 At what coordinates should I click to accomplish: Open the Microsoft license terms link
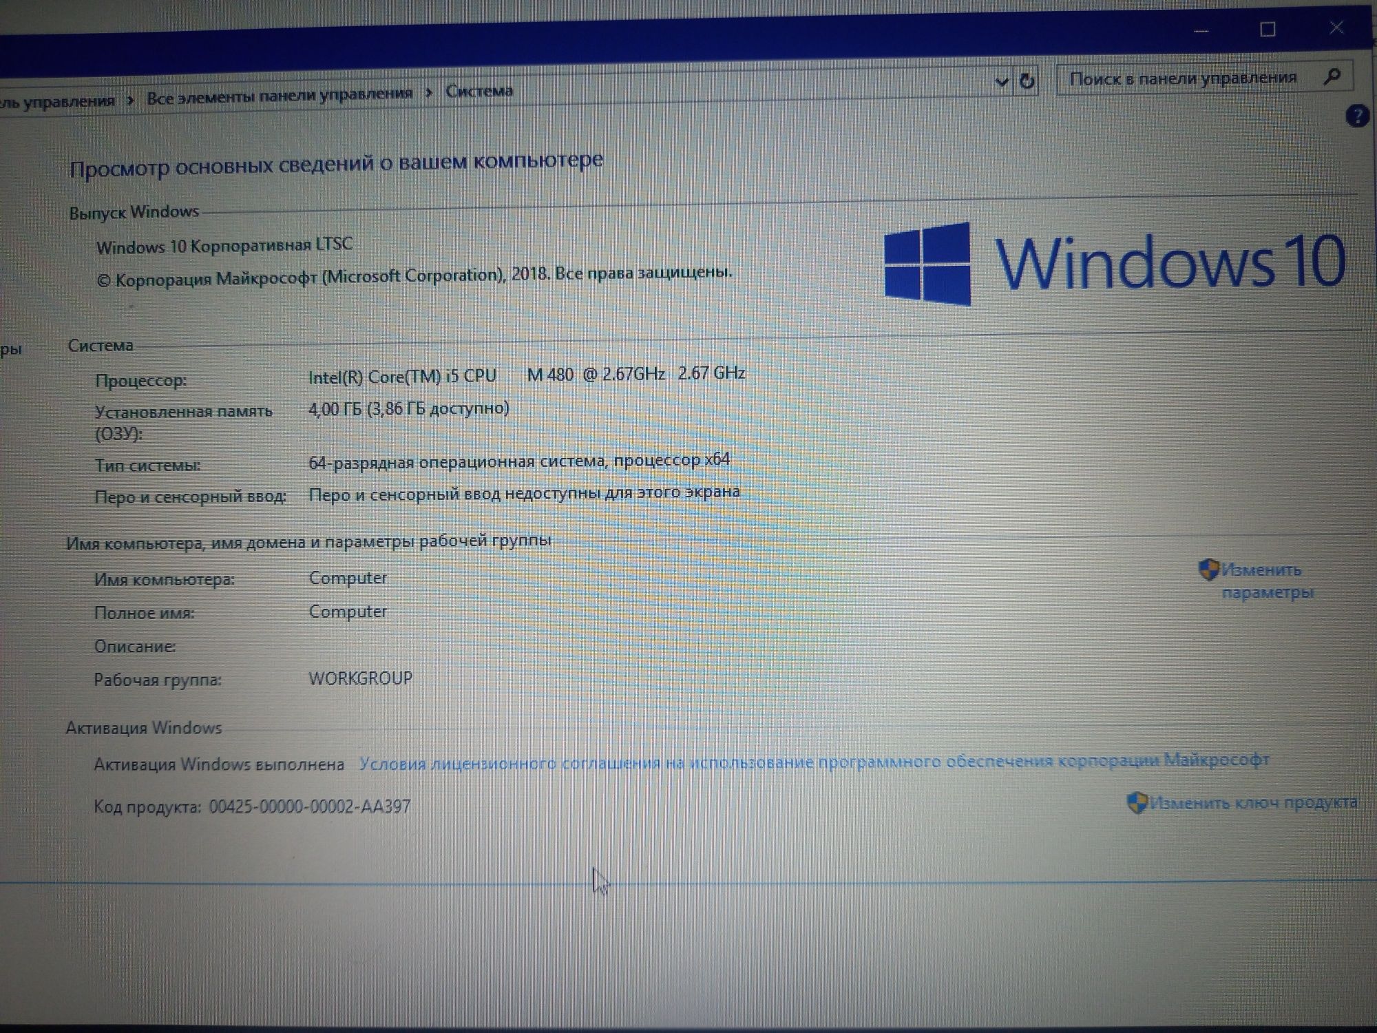tap(814, 762)
